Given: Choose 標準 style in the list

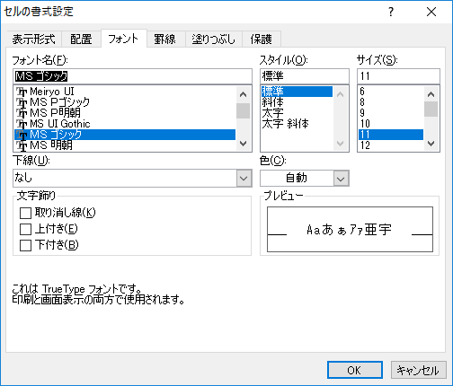Looking at the screenshot, I should [297, 92].
